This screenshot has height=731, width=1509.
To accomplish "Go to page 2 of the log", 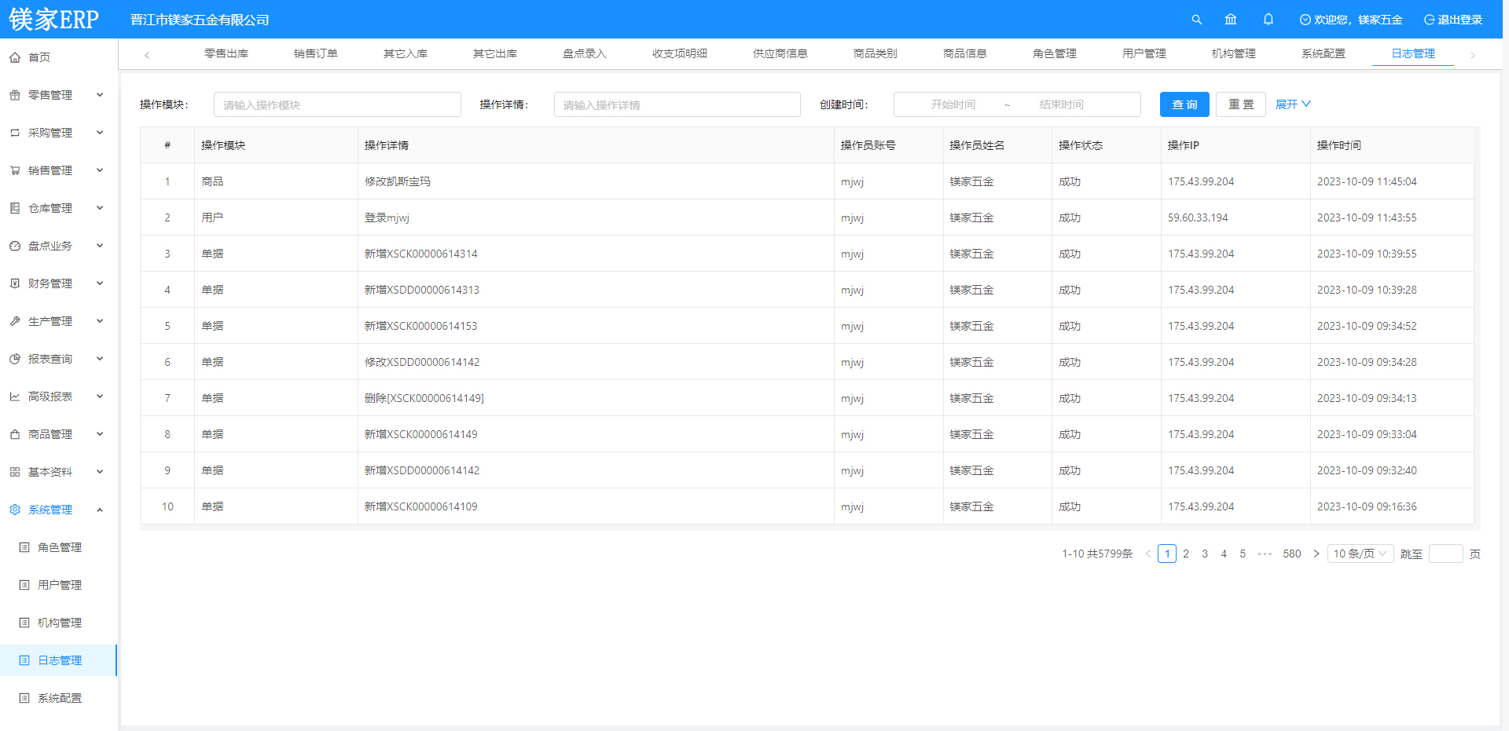I will [x=1186, y=554].
